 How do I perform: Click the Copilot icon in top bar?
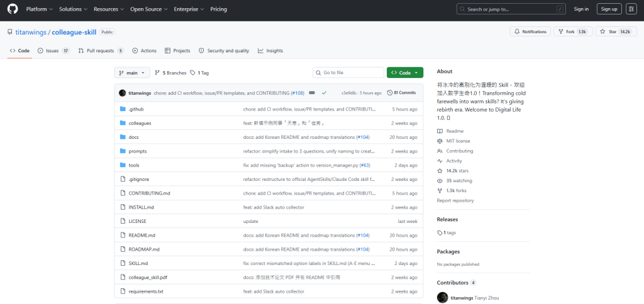point(631,9)
